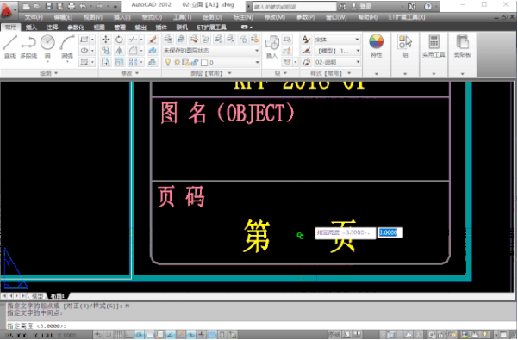Open the multileader style 02-说明 dropdown
This screenshot has width=518, height=340.
[337, 62]
